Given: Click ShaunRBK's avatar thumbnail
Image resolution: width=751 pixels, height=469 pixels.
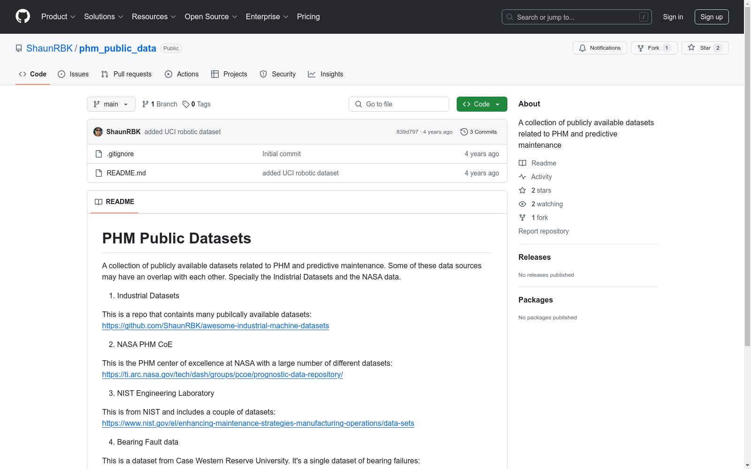Looking at the screenshot, I should coord(98,132).
